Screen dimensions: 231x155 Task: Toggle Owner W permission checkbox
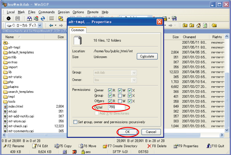pyautogui.click(x=120, y=90)
